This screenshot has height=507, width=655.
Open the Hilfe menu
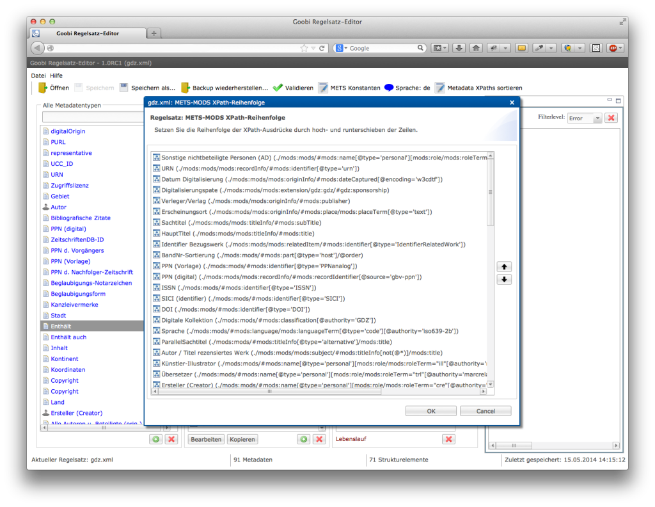[x=56, y=76]
